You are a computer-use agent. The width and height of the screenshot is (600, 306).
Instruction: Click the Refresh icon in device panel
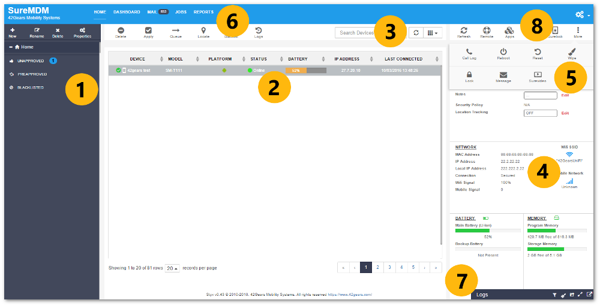click(464, 30)
